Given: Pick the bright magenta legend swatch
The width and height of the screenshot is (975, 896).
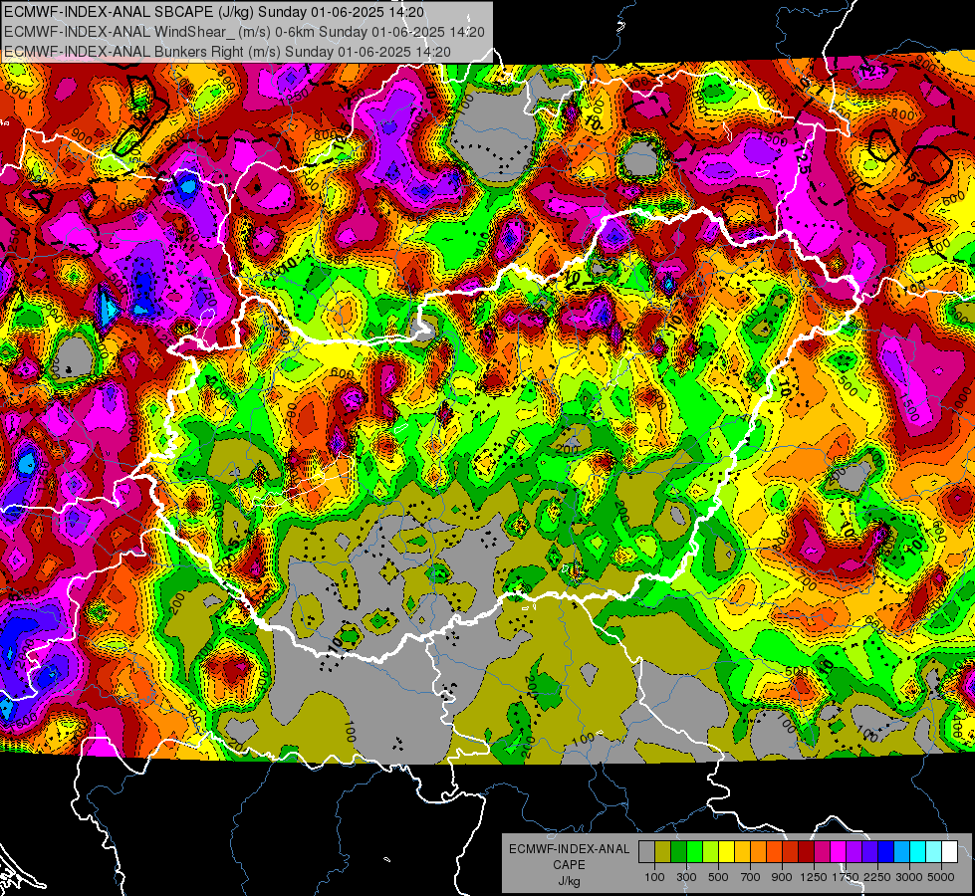Looking at the screenshot, I should (839, 852).
